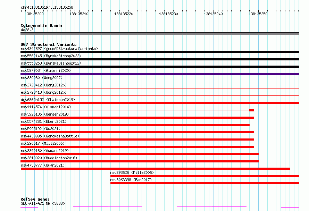Open dgv6865n152 Chaisson2019 variant
This screenshot has height=211, width=309.
click(48, 100)
